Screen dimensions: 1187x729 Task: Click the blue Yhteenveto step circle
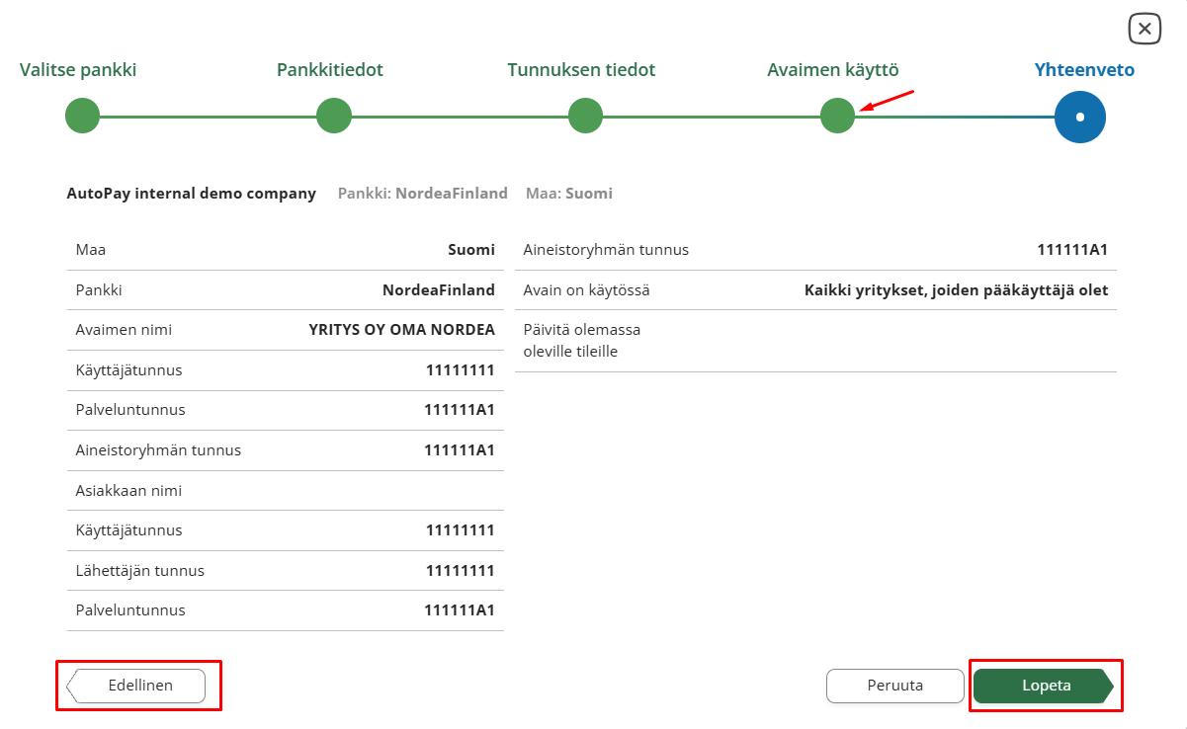tap(1079, 117)
